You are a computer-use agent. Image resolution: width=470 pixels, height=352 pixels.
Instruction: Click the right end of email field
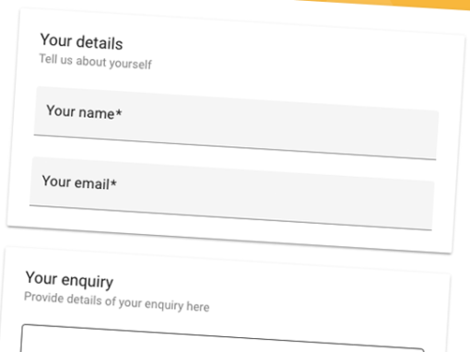pyautogui.click(x=419, y=205)
